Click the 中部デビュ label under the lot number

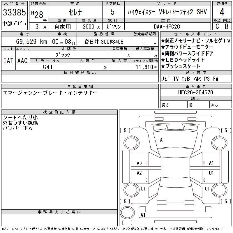pos(14,24)
